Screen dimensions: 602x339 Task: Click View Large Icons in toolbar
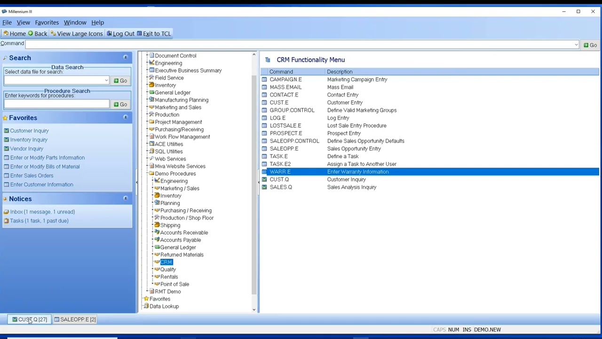[76, 33]
